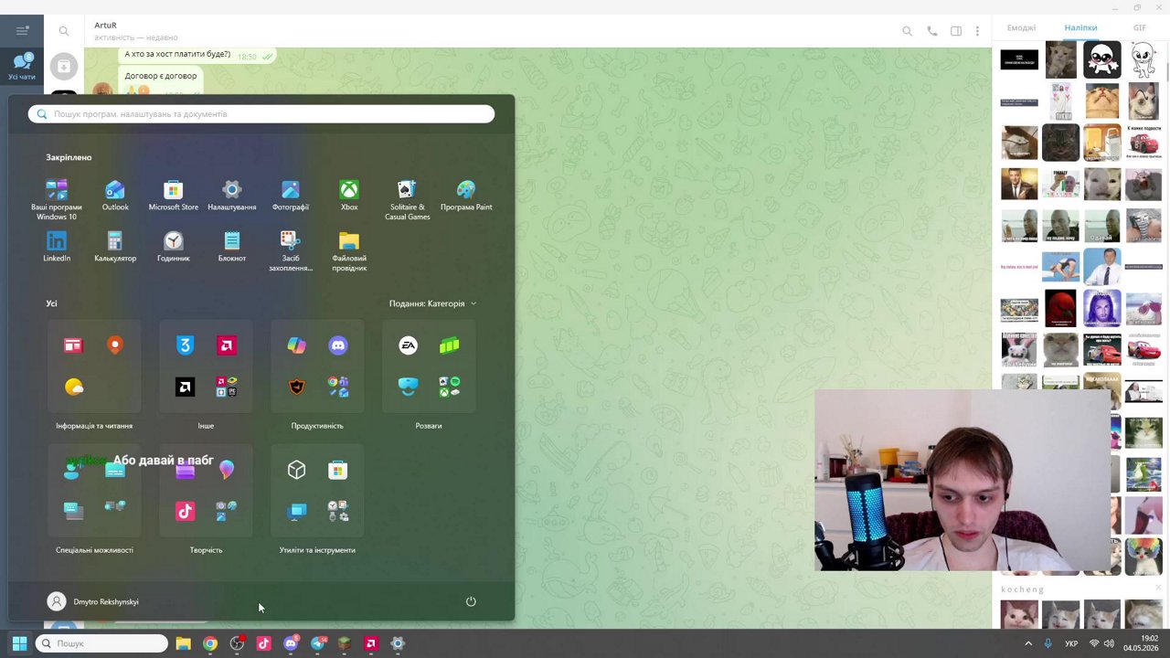The width and height of the screenshot is (1170, 658).
Task: Click the power button in Start menu
Action: click(471, 601)
